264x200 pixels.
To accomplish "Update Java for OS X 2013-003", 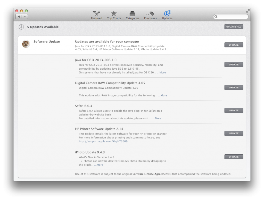I will [x=234, y=64].
